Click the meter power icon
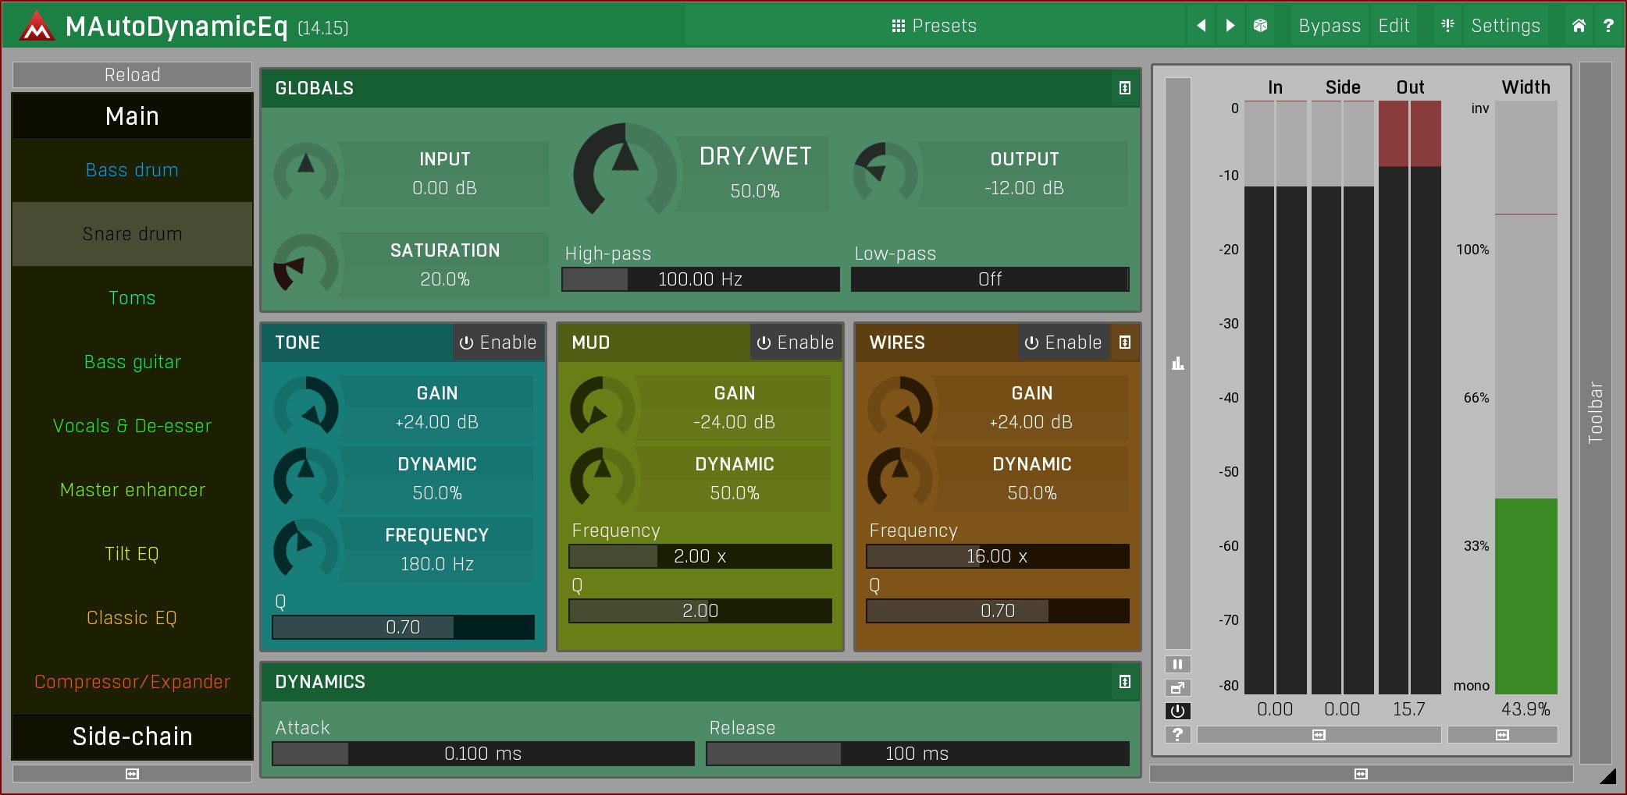 pyautogui.click(x=1177, y=711)
